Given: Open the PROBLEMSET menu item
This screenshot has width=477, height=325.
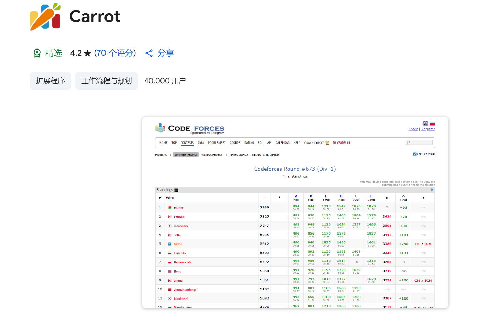Looking at the screenshot, I should [x=217, y=142].
